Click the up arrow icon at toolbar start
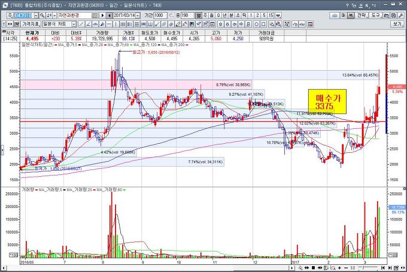 pos(4,24)
